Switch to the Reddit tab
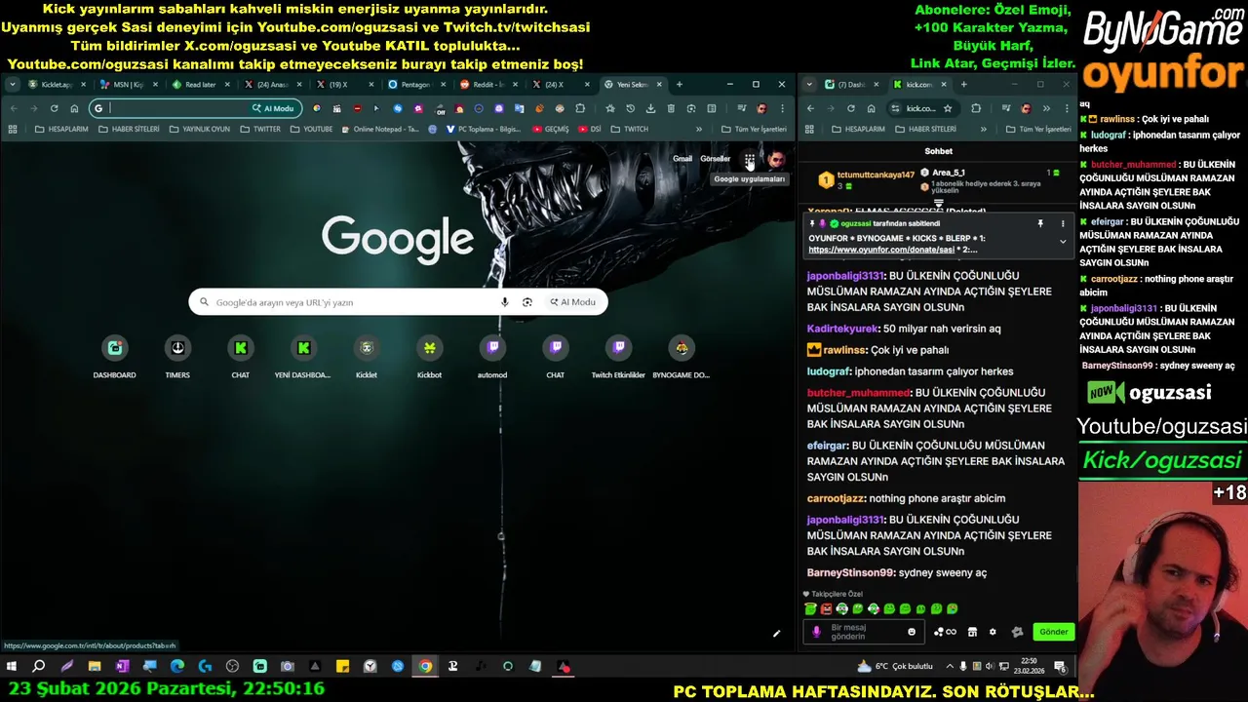 pos(487,85)
